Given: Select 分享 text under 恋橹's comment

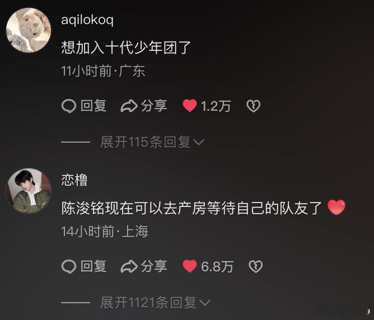Looking at the screenshot, I should click(x=154, y=266).
